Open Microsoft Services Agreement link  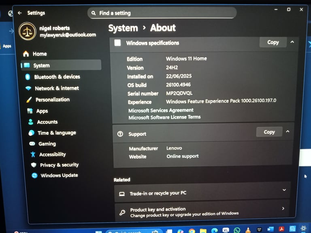click(161, 110)
